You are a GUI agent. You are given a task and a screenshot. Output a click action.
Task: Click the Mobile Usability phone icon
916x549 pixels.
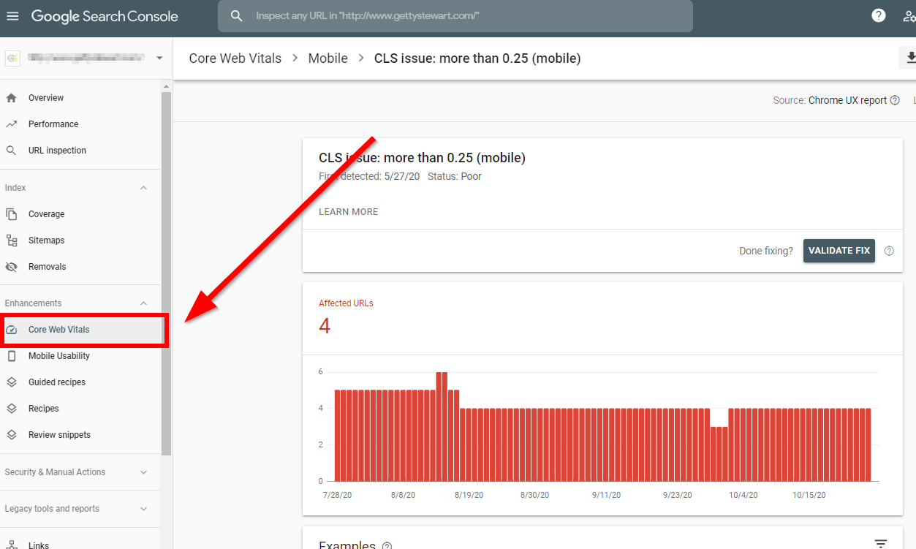click(11, 356)
